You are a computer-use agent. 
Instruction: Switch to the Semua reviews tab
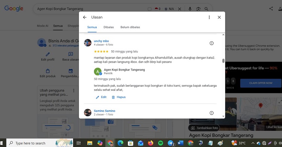(92, 27)
